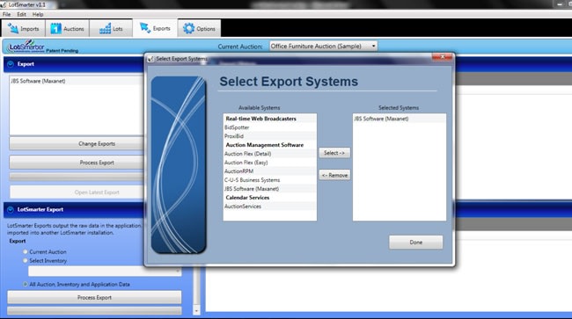Screen dimensions: 572x319
Task: Select AuctionRPM in Available Systems
Action: click(x=270, y=171)
